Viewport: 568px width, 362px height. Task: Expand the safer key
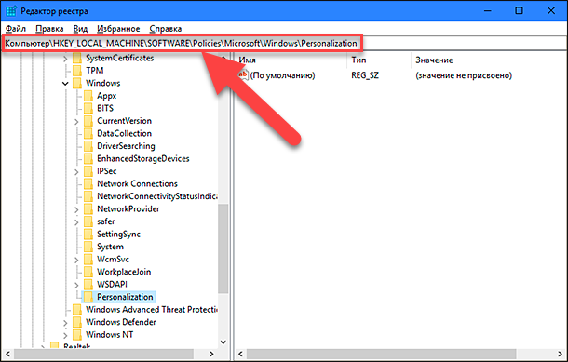pyautogui.click(x=76, y=222)
